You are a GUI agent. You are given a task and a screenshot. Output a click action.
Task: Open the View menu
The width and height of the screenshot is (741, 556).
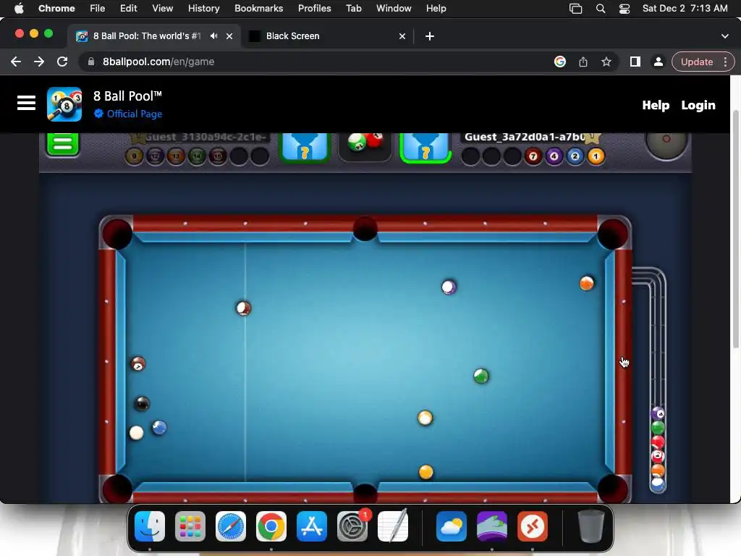162,9
